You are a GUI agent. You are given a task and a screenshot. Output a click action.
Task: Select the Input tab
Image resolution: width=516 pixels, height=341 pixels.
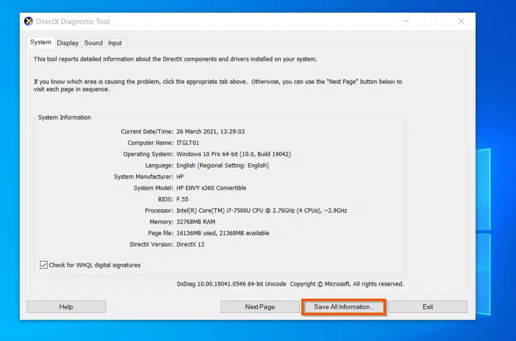115,43
